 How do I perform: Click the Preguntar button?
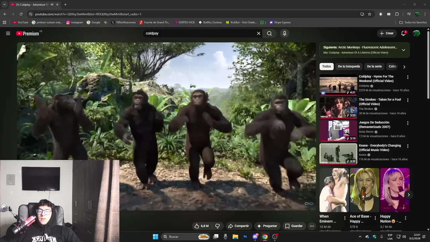[x=267, y=226]
